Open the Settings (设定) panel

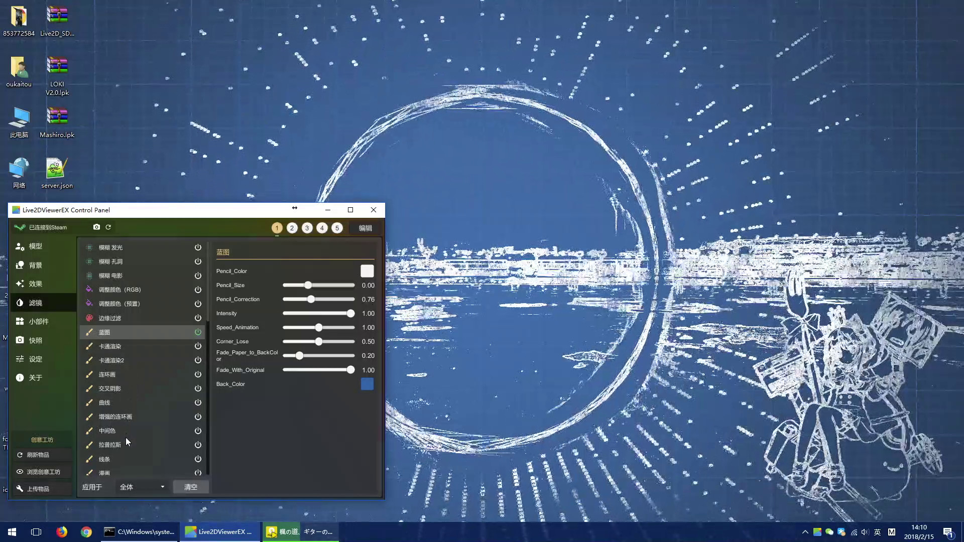(x=35, y=359)
